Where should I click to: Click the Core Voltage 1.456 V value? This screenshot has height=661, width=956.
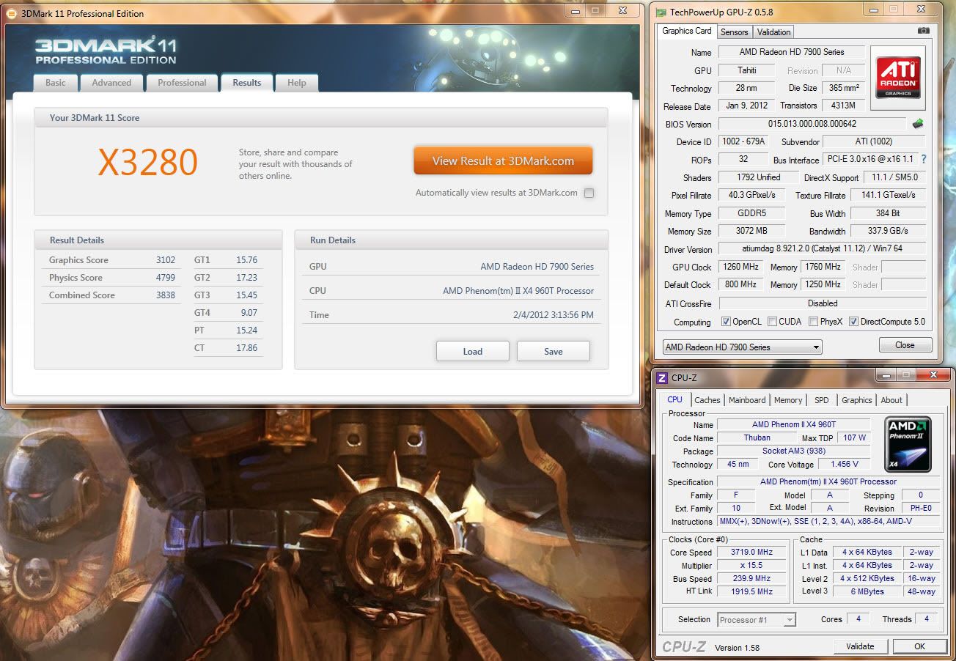(x=845, y=465)
